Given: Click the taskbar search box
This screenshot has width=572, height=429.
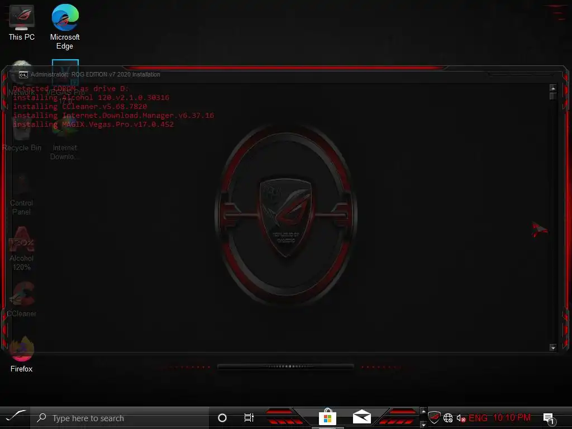Looking at the screenshot, I should 120,418.
